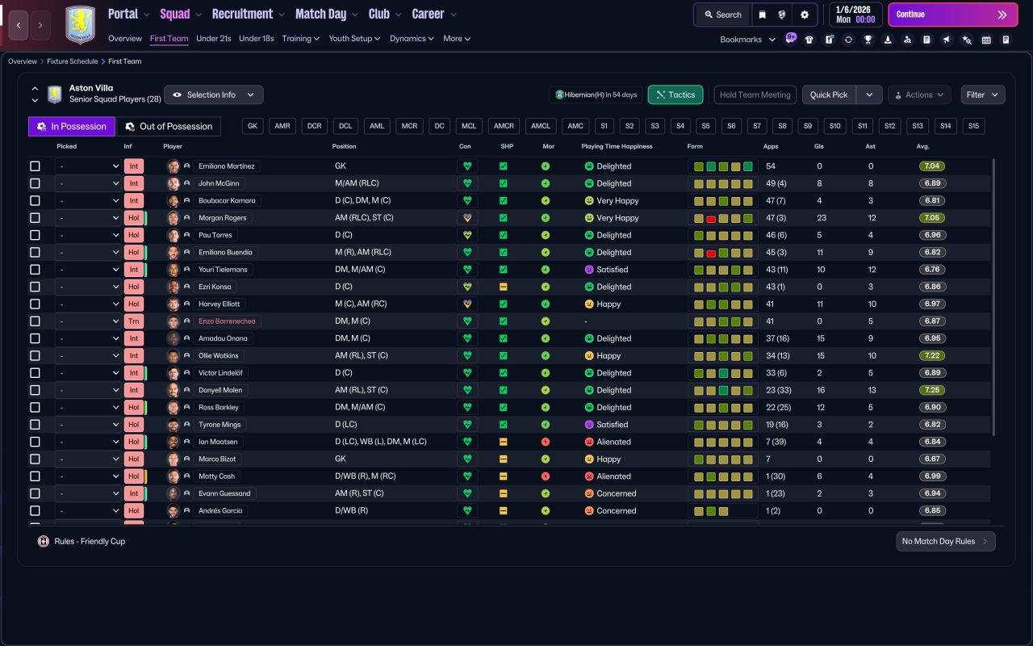Screen dimensions: 1033x646
Task: Click the squad list vertical scrollbar
Action: coord(993,297)
